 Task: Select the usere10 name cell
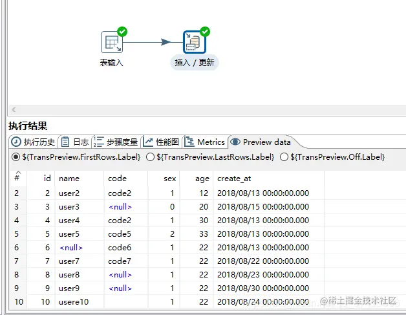(x=80, y=302)
